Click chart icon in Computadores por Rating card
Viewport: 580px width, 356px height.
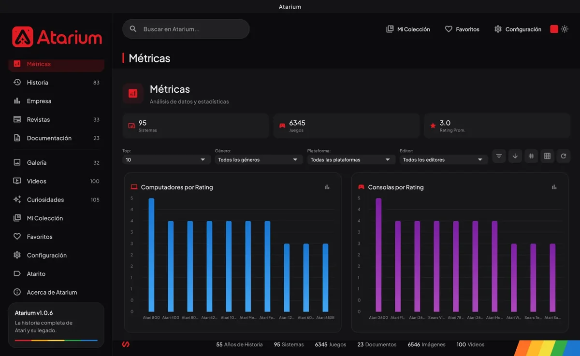(x=327, y=187)
